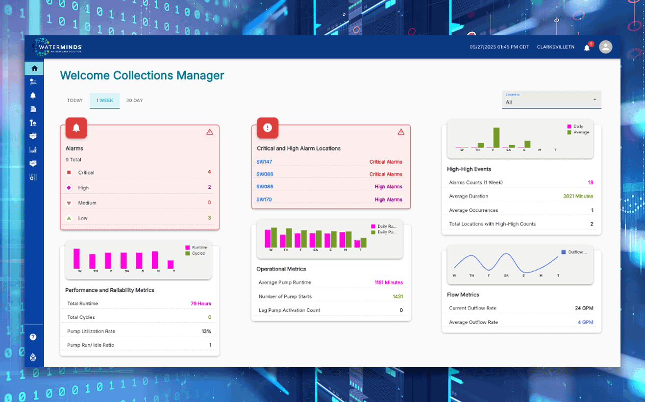Click the Outflow legend color swatch
The width and height of the screenshot is (645, 402).
pos(563,252)
